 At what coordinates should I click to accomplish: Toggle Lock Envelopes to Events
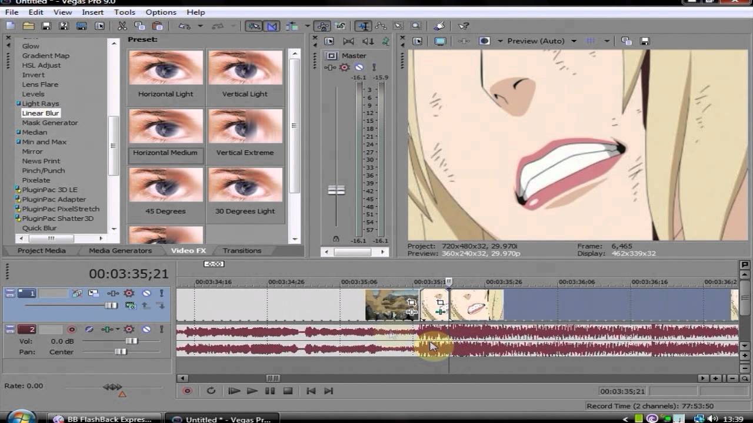[x=322, y=26]
